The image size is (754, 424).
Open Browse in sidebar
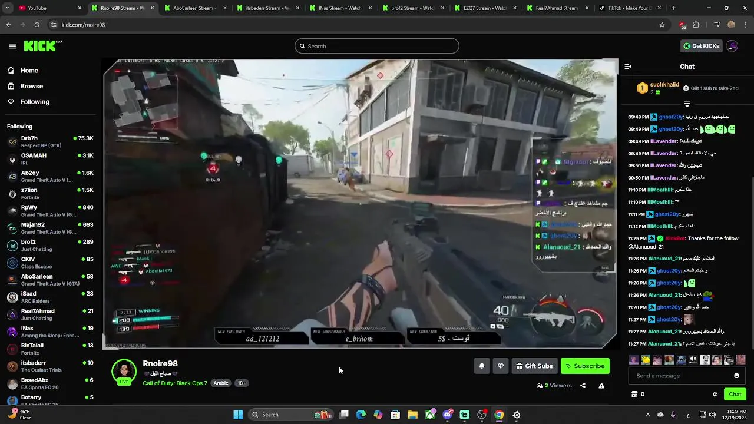(50, 86)
